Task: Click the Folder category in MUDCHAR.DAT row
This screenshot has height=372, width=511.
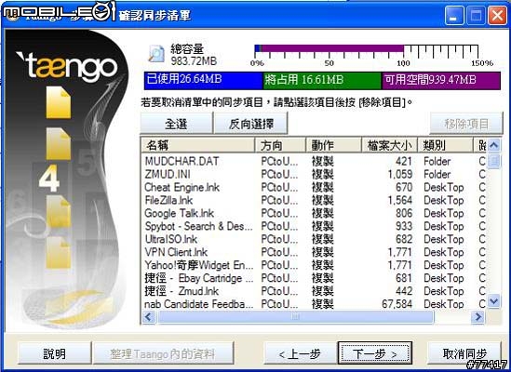Action: pos(437,161)
